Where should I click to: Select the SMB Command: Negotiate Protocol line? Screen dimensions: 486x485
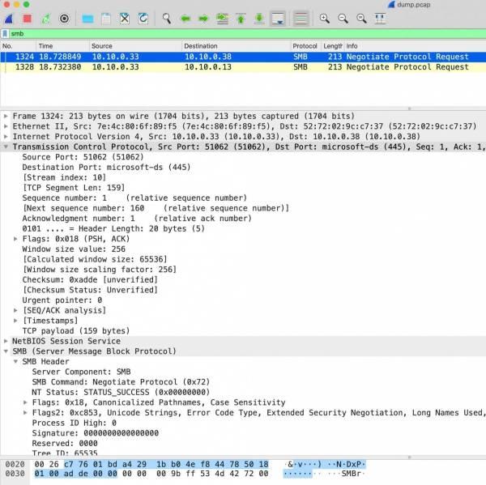click(117, 381)
